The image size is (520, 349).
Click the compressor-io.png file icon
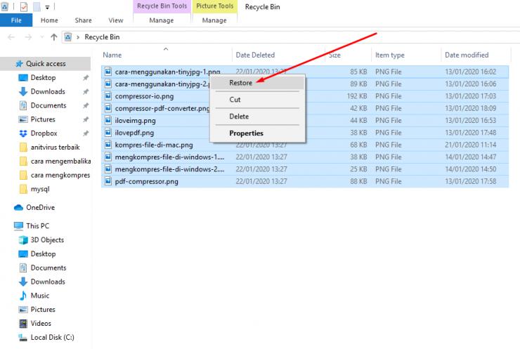pos(108,96)
